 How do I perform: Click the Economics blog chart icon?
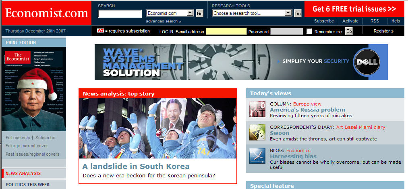click(257, 156)
